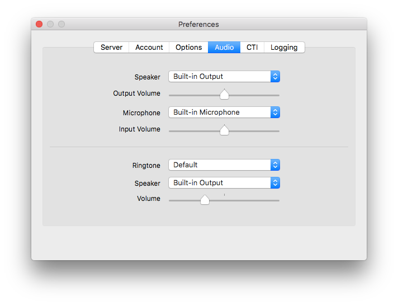This screenshot has width=398, height=305.
Task: Click the gray minimize button in title bar
Action: 50,24
